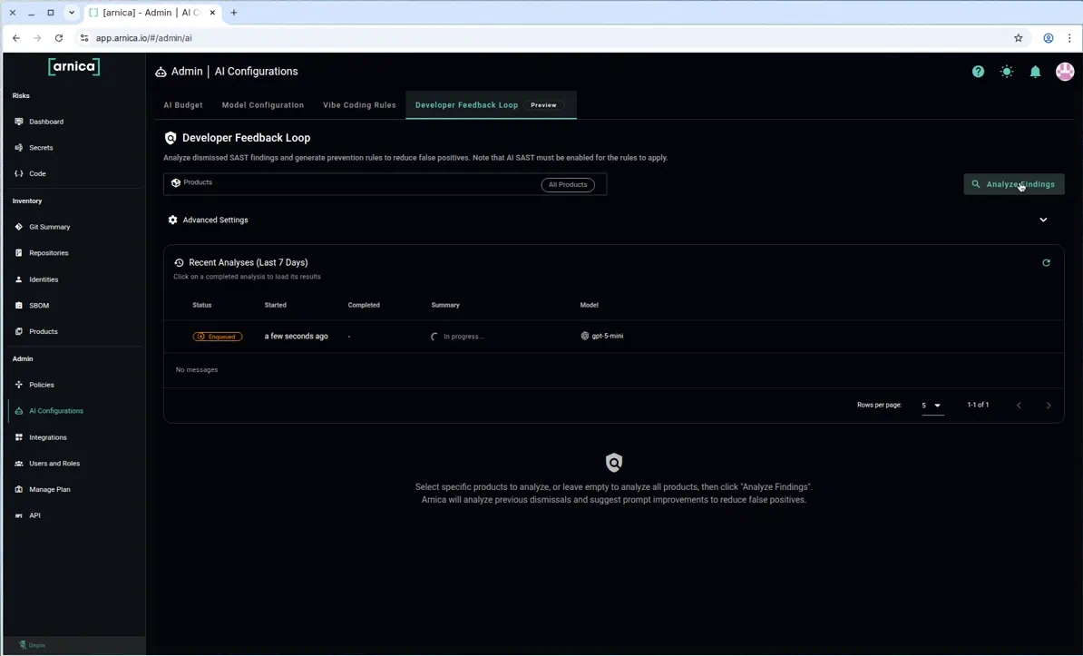Expand the Advanced Settings chevron
The width and height of the screenshot is (1083, 656).
pos(1043,220)
